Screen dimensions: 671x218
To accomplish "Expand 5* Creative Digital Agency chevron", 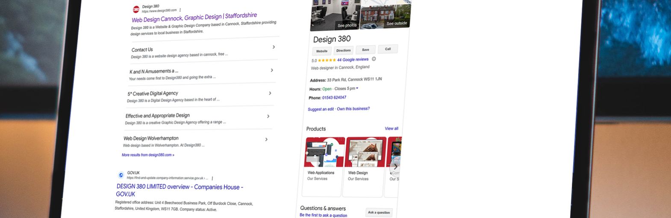I will click(270, 93).
